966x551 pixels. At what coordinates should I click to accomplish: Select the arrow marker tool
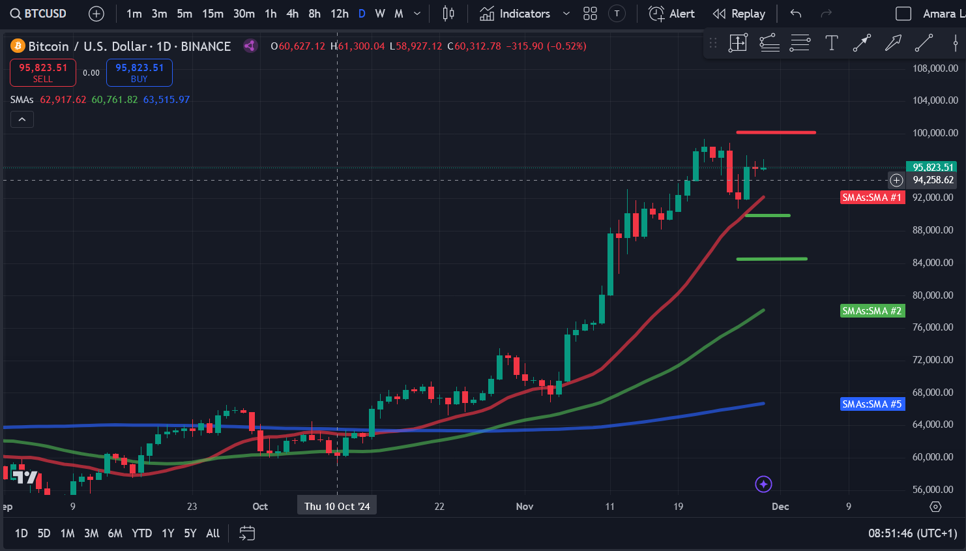(x=893, y=43)
